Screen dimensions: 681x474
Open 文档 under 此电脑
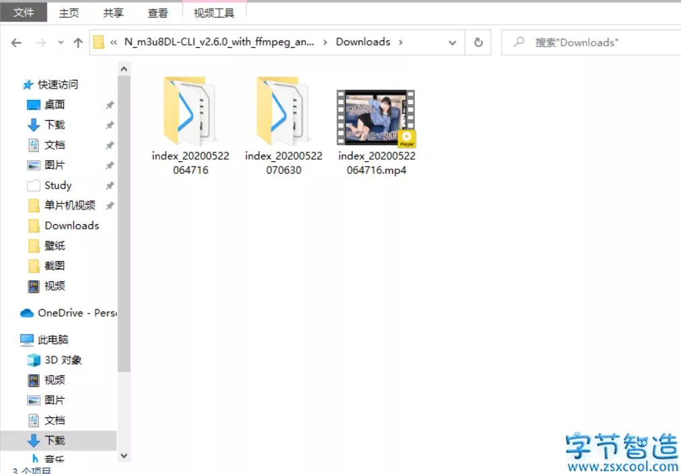point(54,420)
